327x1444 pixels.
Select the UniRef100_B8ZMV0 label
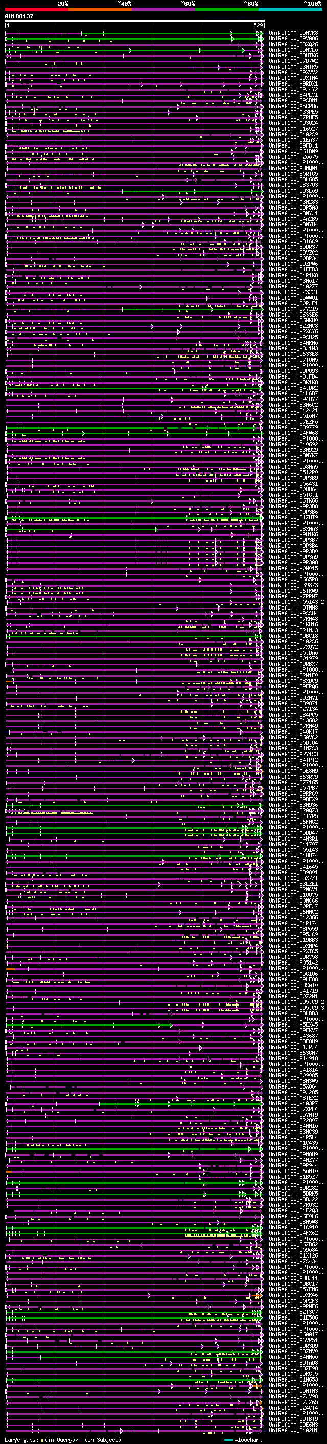pos(293,1351)
